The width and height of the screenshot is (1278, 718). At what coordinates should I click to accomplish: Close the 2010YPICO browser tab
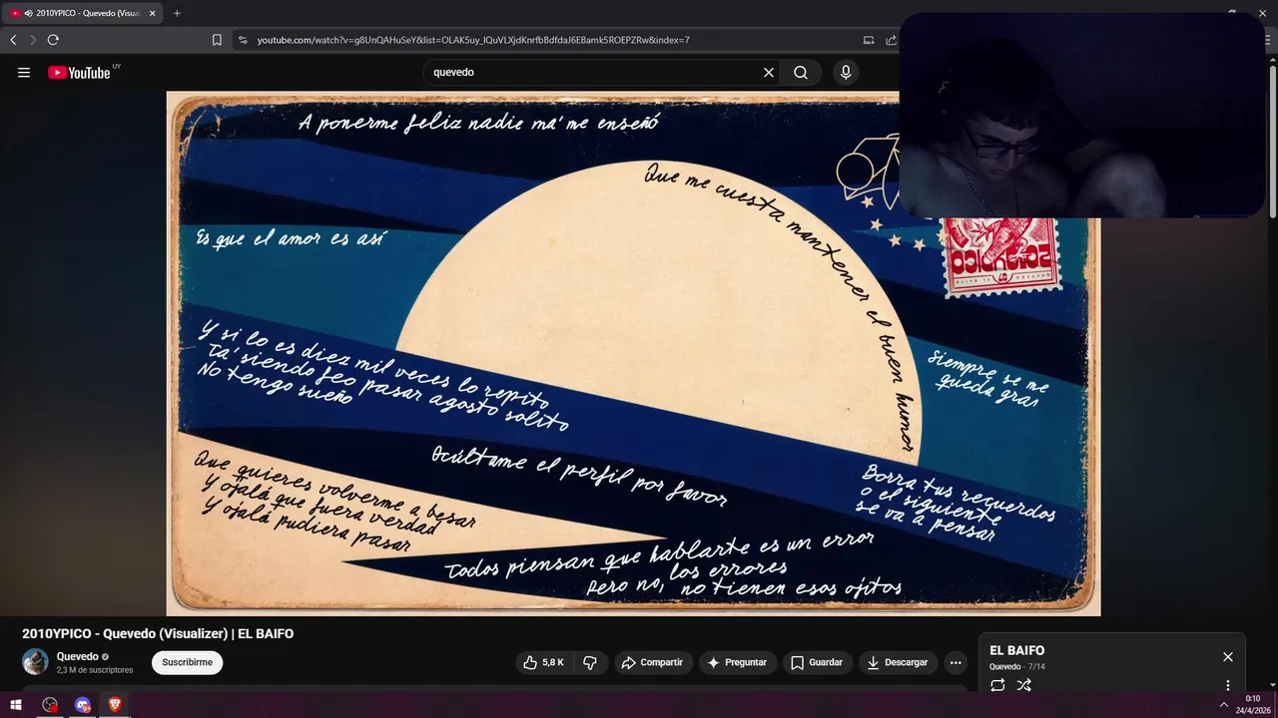click(x=153, y=13)
